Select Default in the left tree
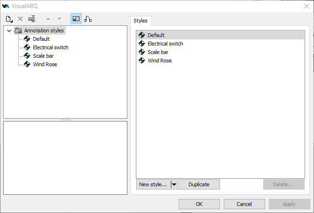This screenshot has width=314, height=213. 41,39
